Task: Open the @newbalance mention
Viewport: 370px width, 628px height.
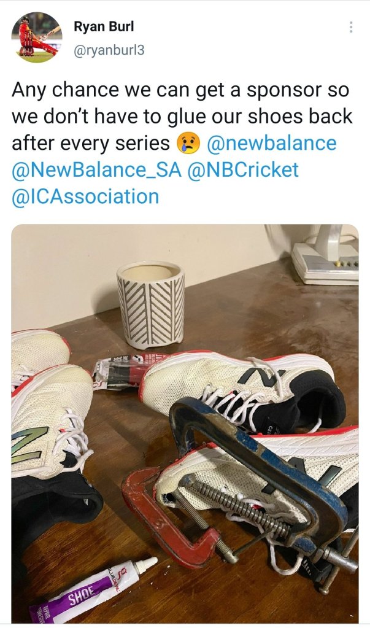Action: click(271, 144)
